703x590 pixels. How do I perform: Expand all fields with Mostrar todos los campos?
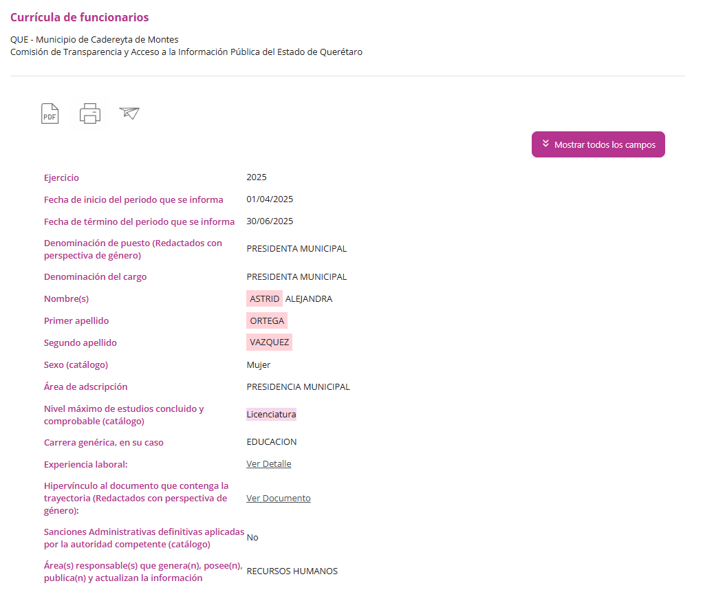click(x=598, y=144)
